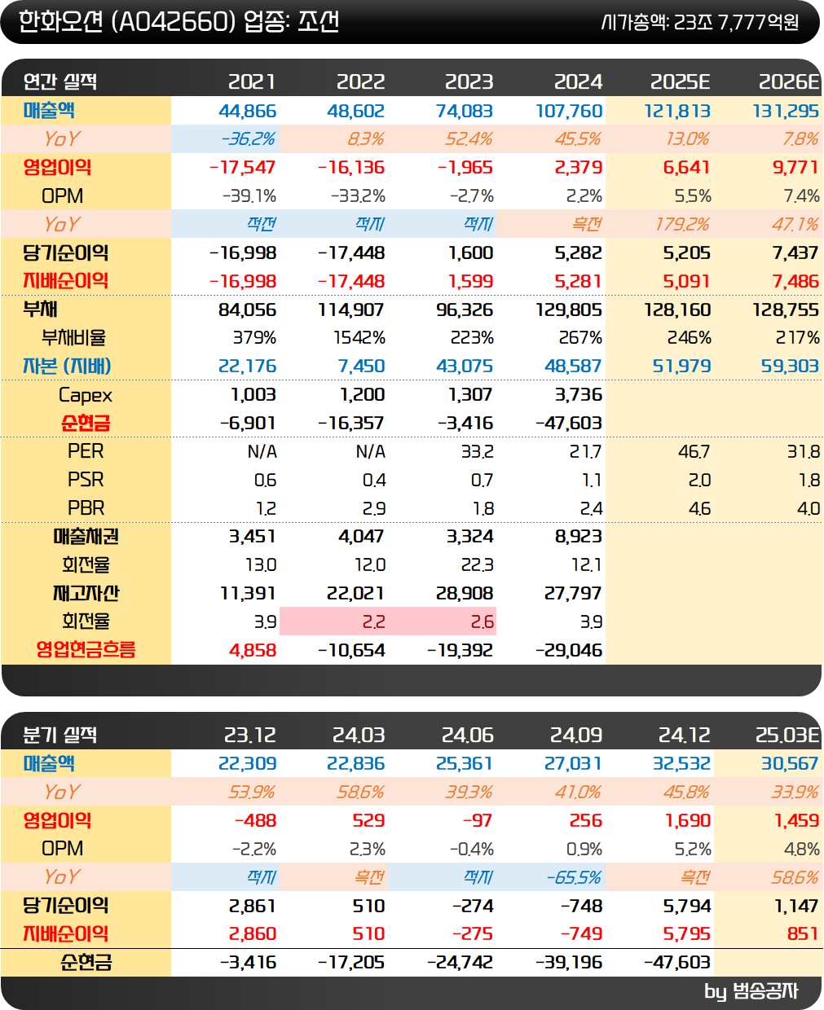824x1010 pixels.
Task: Click the 25.03E quarter column header
Action: point(787,735)
